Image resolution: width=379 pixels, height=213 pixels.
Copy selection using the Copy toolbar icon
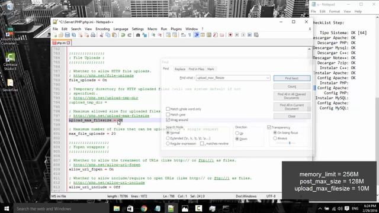point(108,35)
